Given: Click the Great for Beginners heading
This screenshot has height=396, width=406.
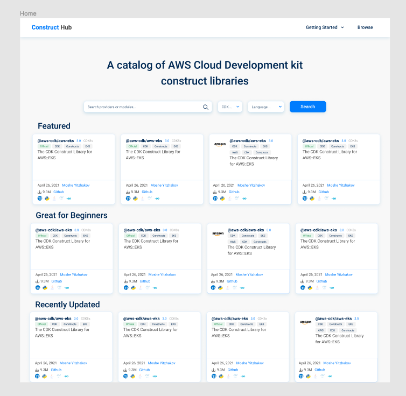Looking at the screenshot, I should click(x=72, y=215).
